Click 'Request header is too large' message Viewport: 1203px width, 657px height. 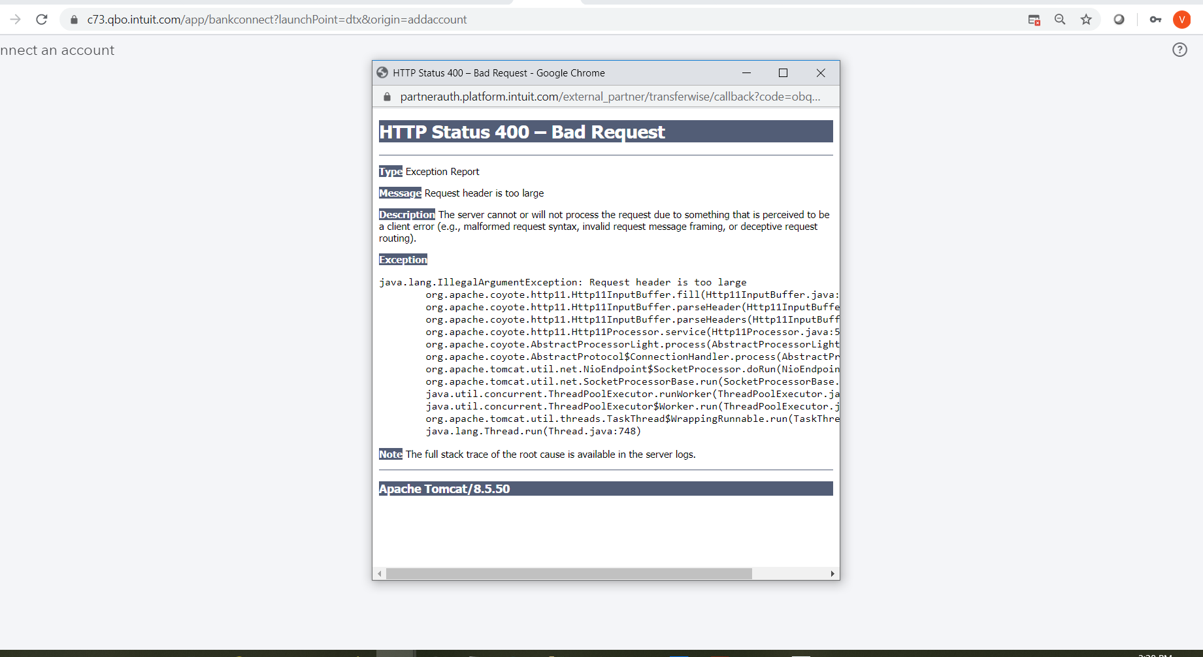tap(484, 193)
